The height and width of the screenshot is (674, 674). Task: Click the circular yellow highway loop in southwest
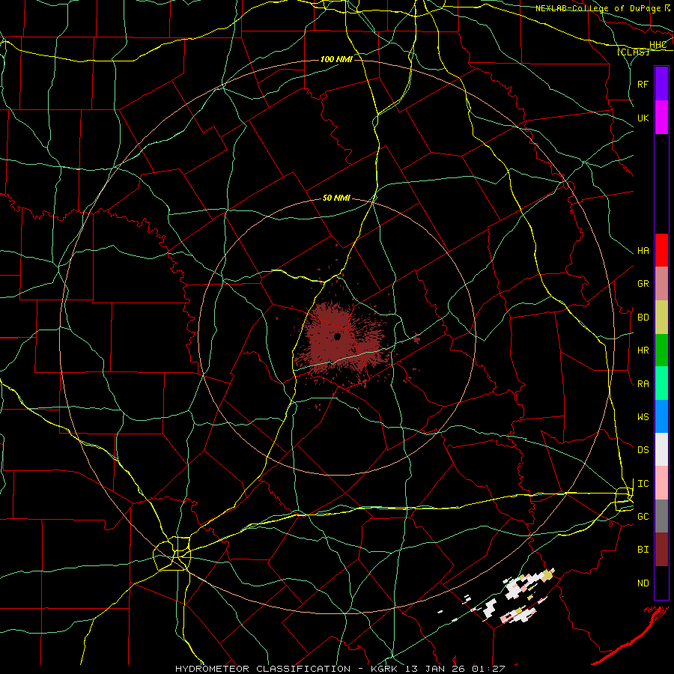[172, 554]
